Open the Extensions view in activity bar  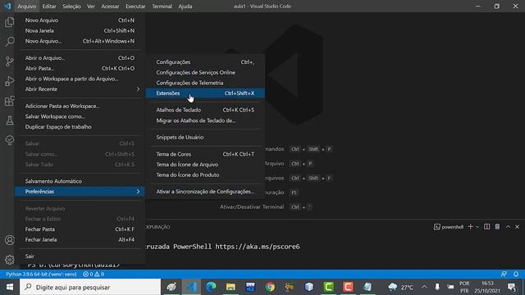pyautogui.click(x=9, y=101)
